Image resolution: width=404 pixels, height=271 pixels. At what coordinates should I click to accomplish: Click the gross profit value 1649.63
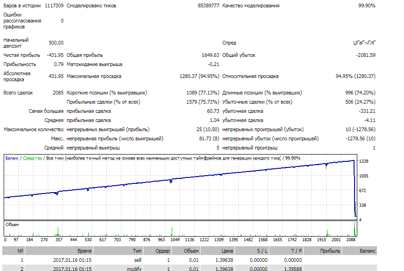pyautogui.click(x=211, y=55)
